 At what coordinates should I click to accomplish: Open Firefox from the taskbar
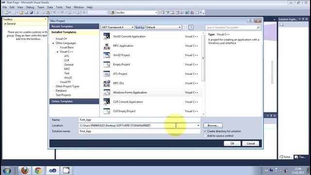click(x=25, y=171)
